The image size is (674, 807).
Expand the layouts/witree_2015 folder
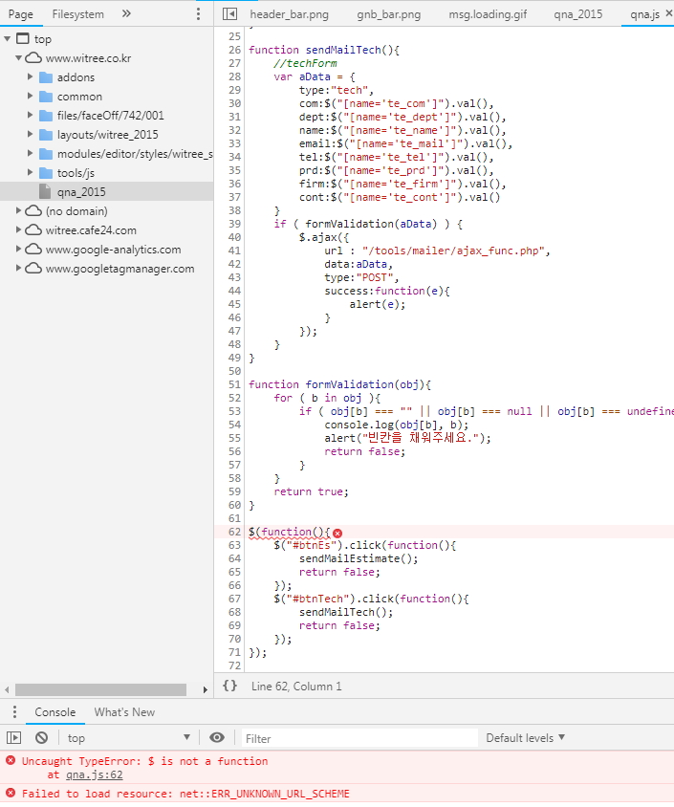[30, 134]
